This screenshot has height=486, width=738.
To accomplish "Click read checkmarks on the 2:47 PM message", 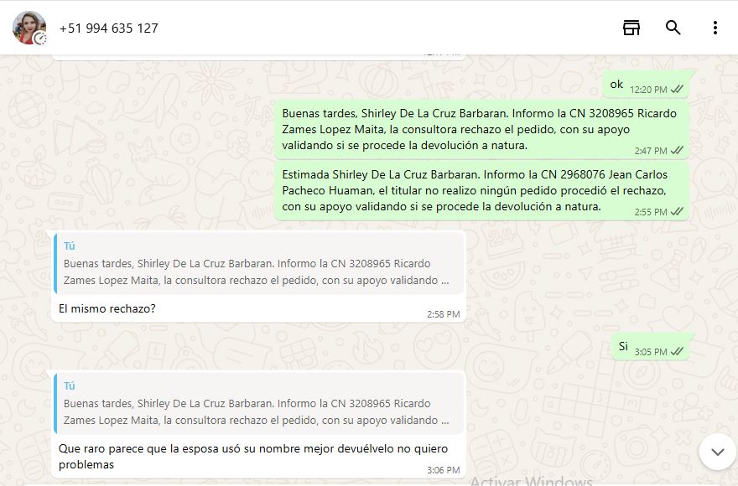I will (x=677, y=151).
